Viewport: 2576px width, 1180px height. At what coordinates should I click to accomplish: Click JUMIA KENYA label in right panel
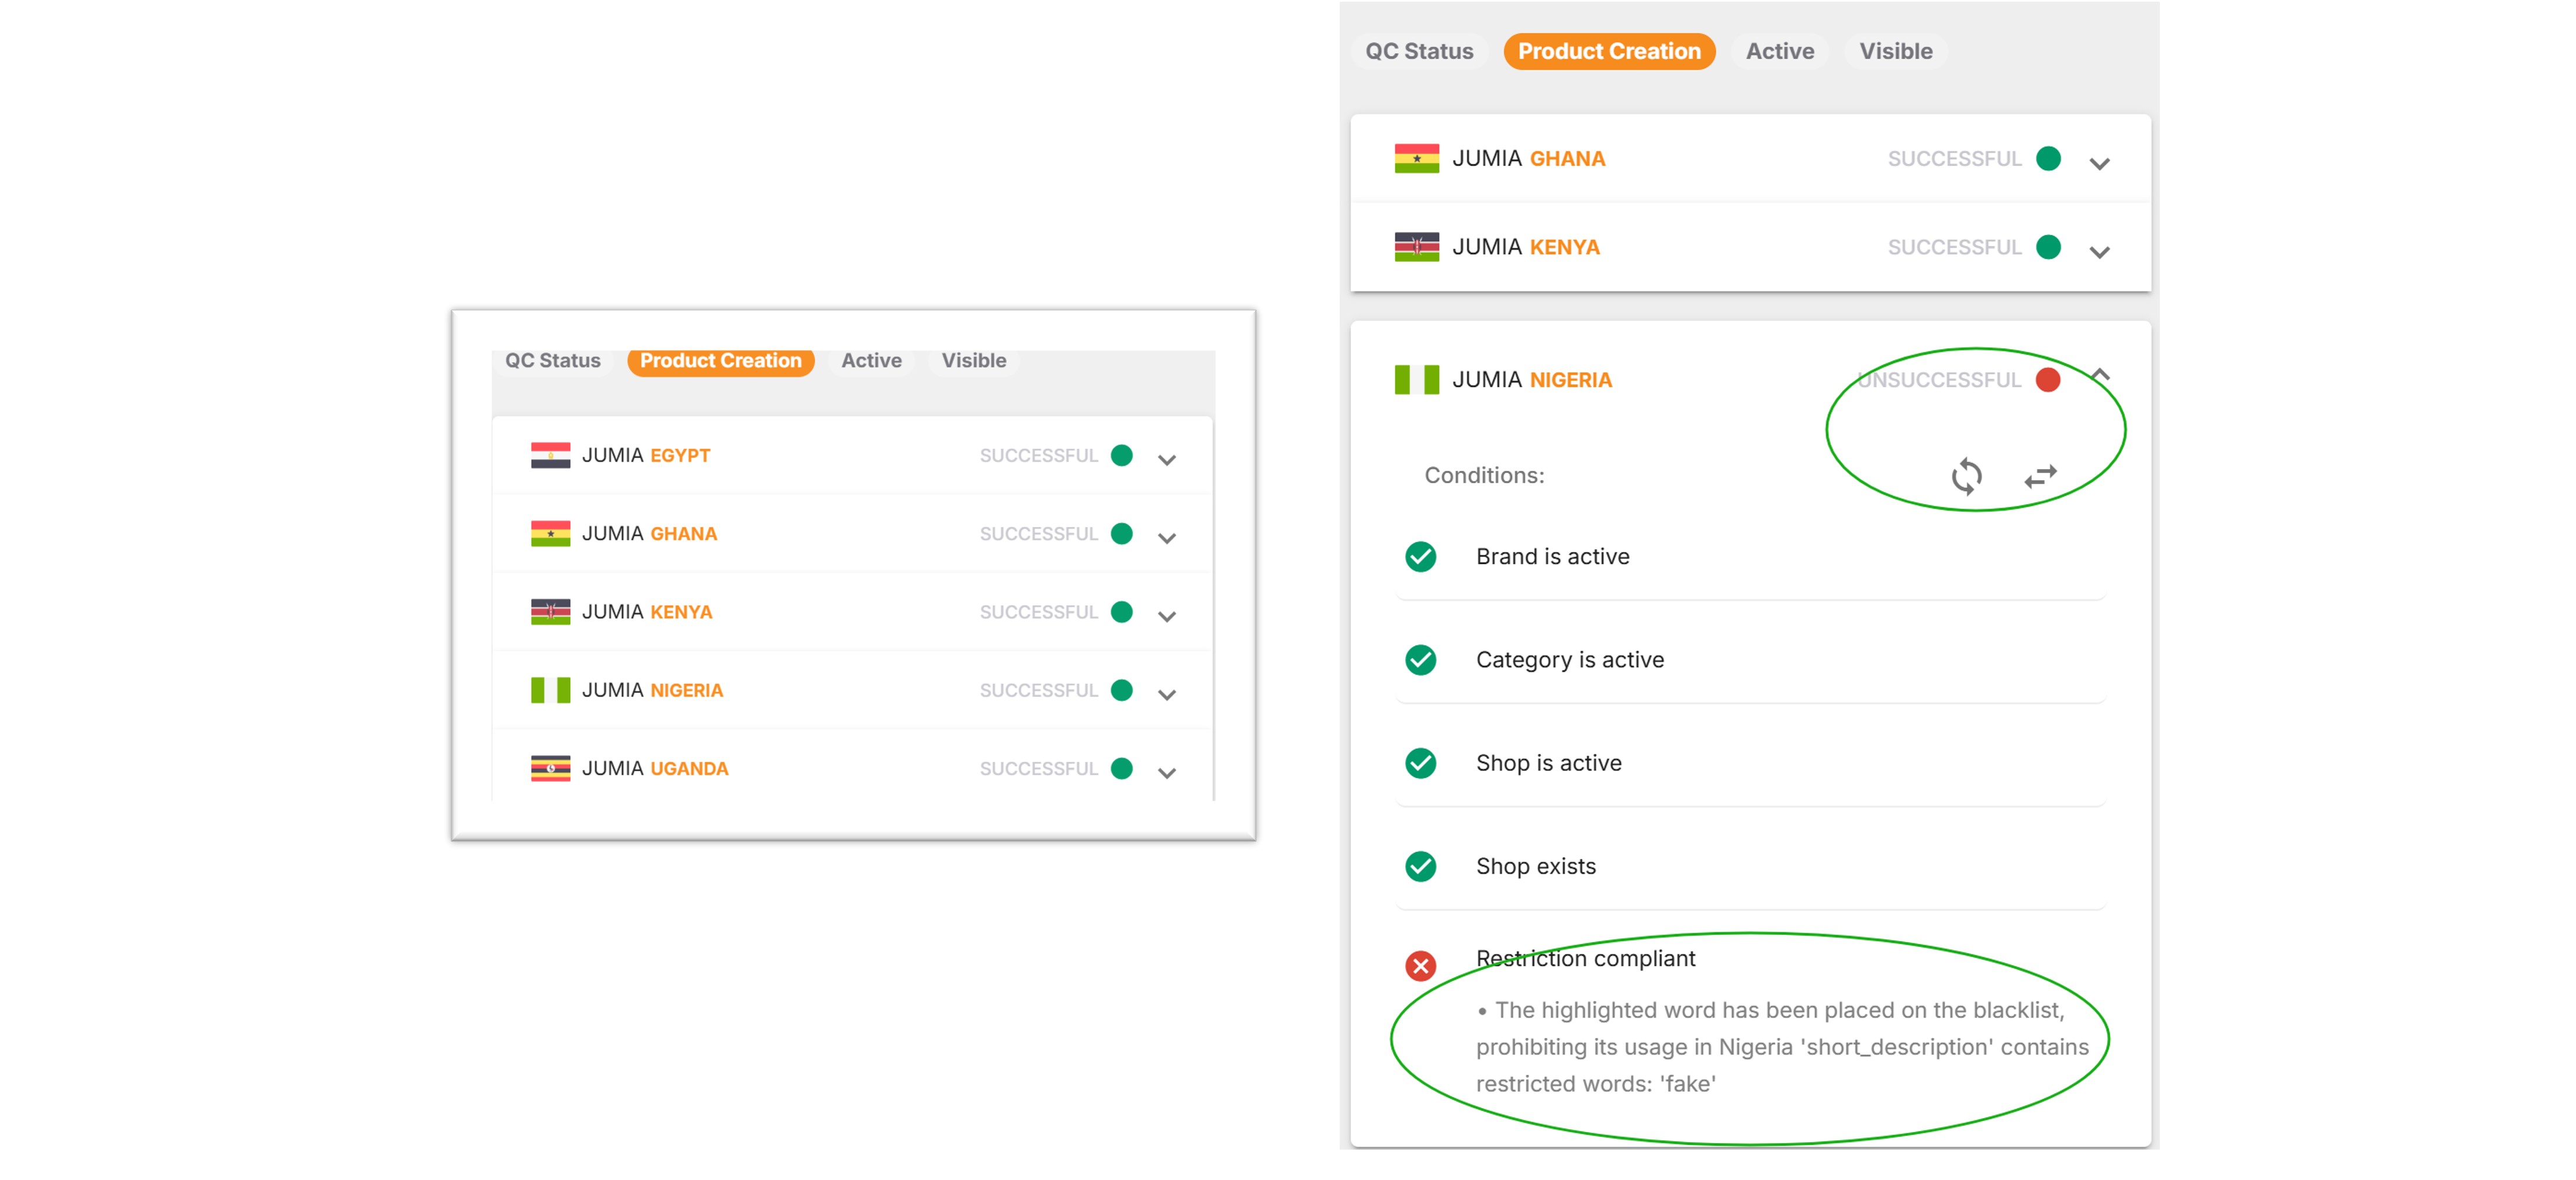click(1526, 247)
